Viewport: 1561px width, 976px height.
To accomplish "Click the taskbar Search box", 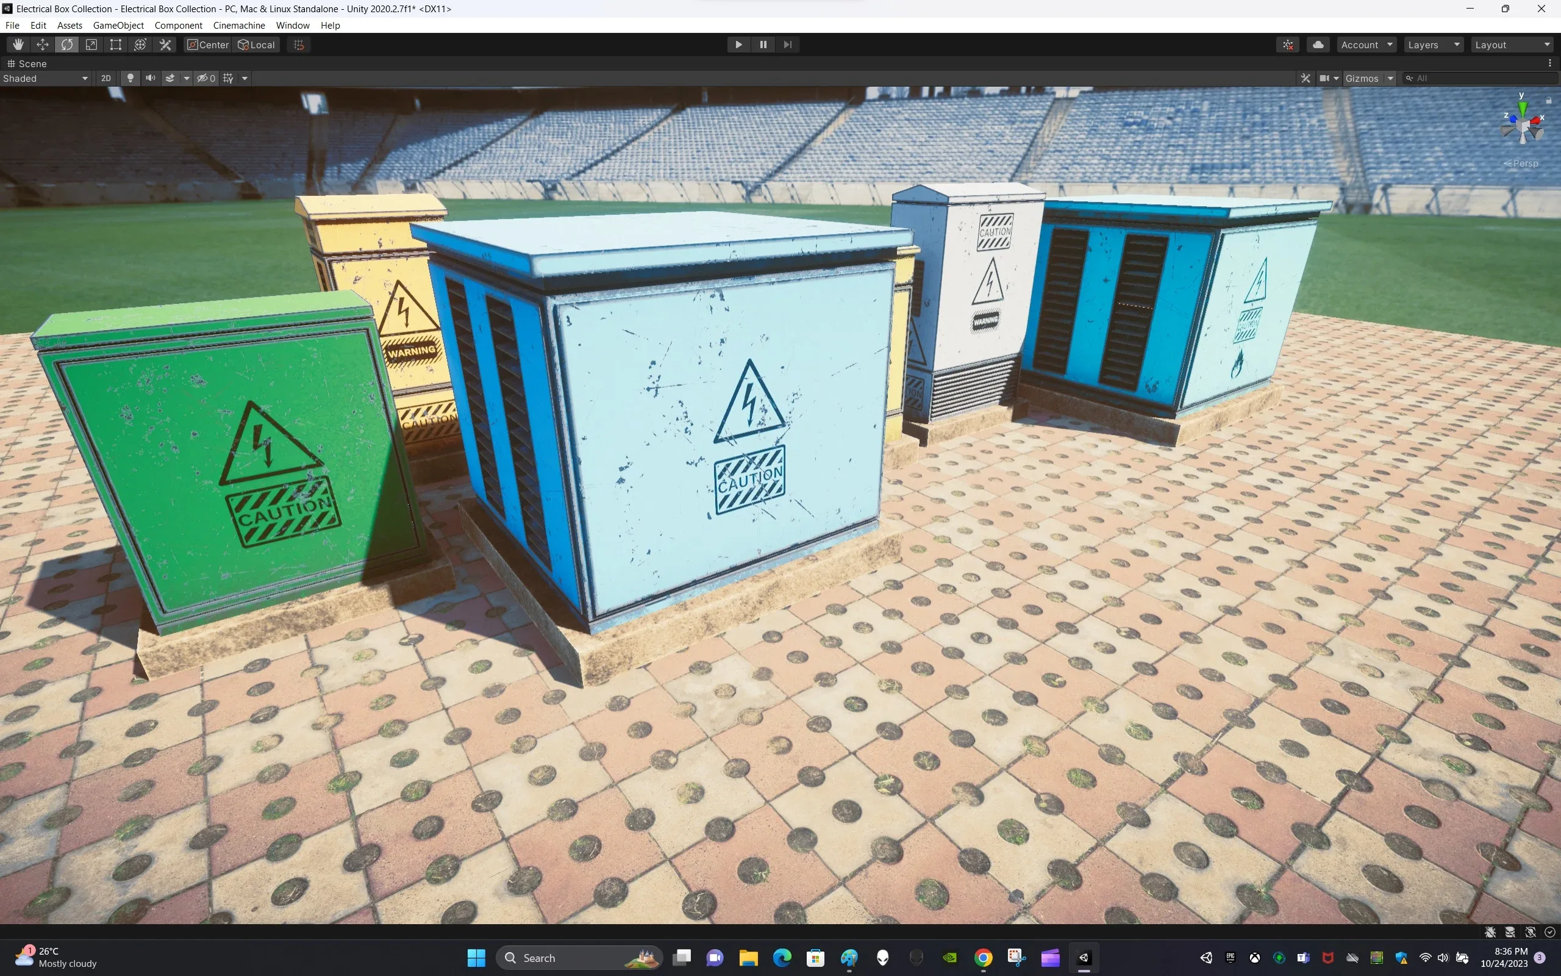I will tap(579, 958).
